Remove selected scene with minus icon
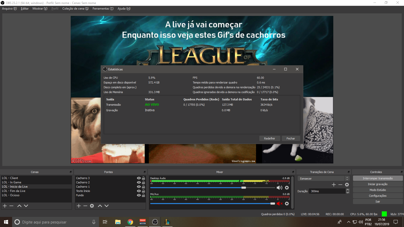The image size is (404, 227). point(11,206)
